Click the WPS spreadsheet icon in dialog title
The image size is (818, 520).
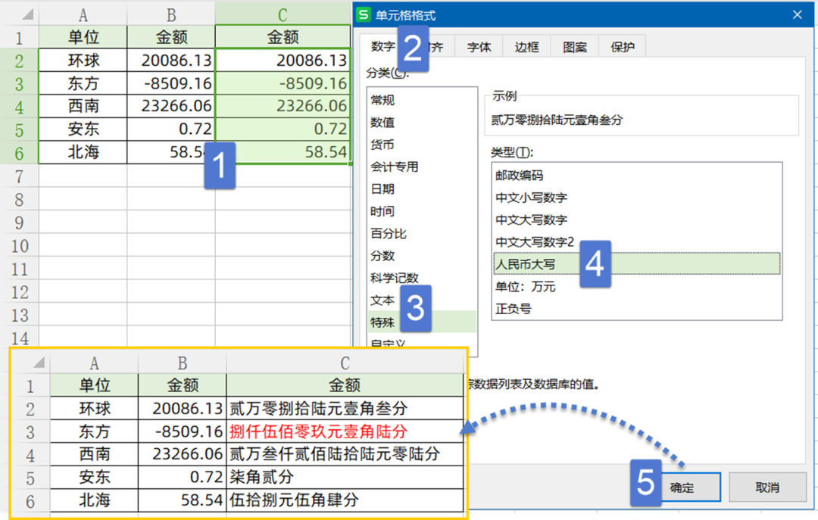click(363, 14)
